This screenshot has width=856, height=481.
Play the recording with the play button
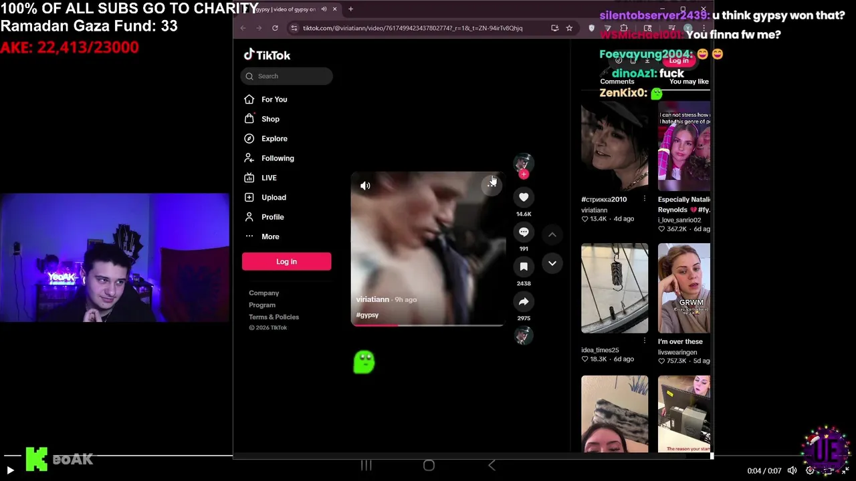click(10, 470)
